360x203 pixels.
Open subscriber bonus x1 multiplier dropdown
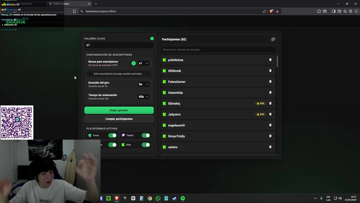click(143, 63)
